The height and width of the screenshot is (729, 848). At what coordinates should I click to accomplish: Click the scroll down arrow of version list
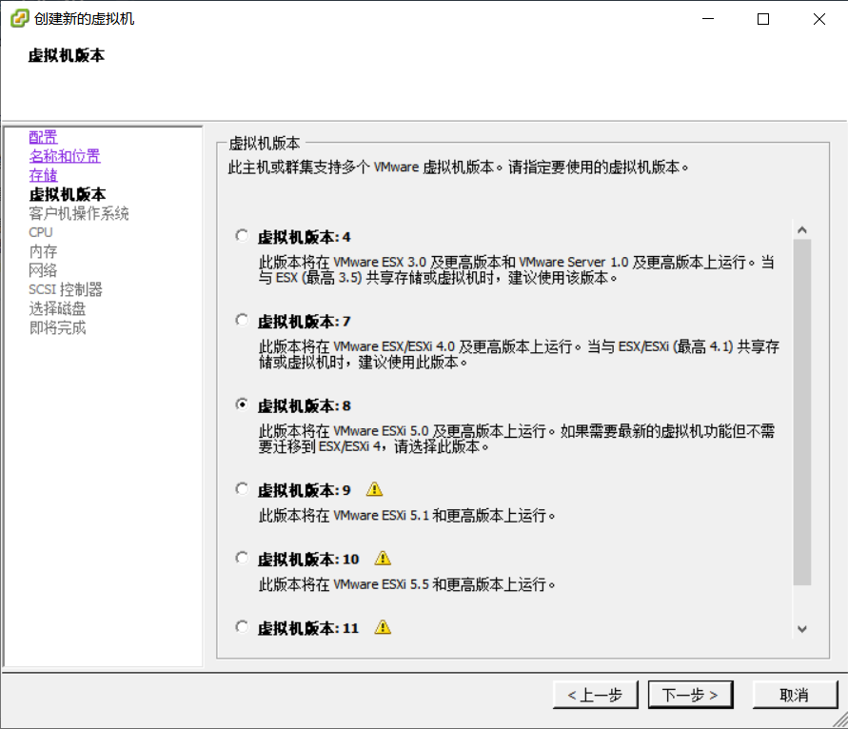click(x=802, y=629)
